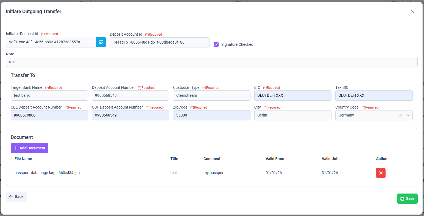Delete the passport document using red X
The image size is (424, 216).
[x=381, y=173]
